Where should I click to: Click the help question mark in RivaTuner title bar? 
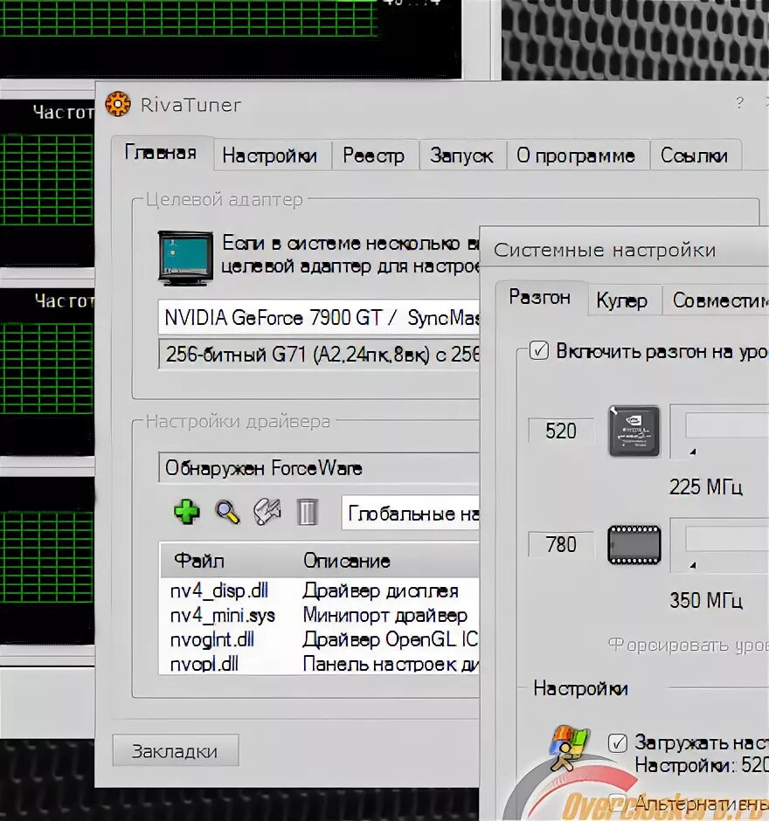click(x=739, y=101)
